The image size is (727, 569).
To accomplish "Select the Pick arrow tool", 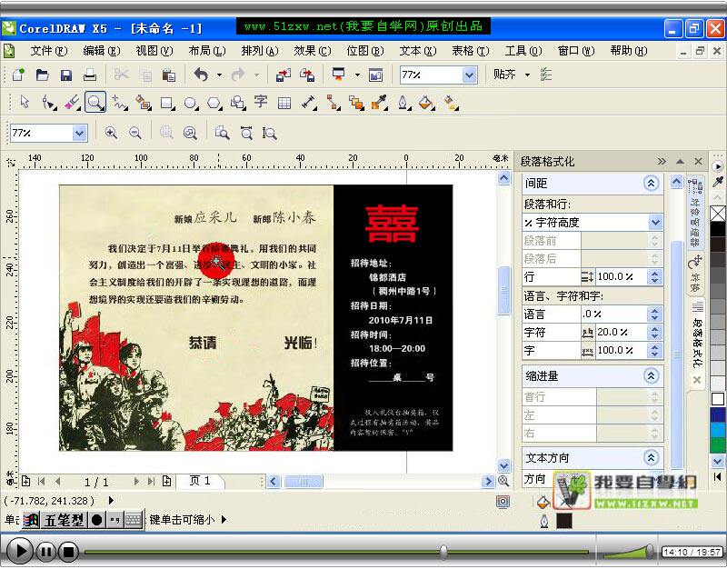I will (x=25, y=102).
